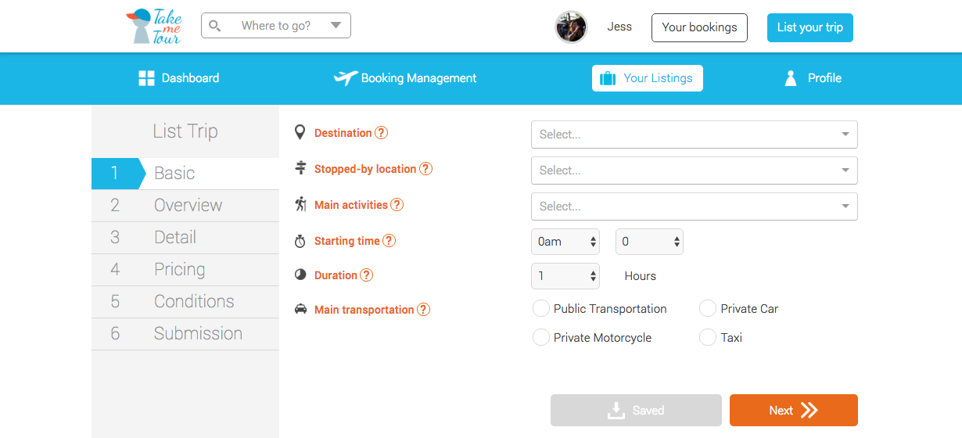Open Duration help tooltip icon
The height and width of the screenshot is (438, 962).
coord(366,275)
